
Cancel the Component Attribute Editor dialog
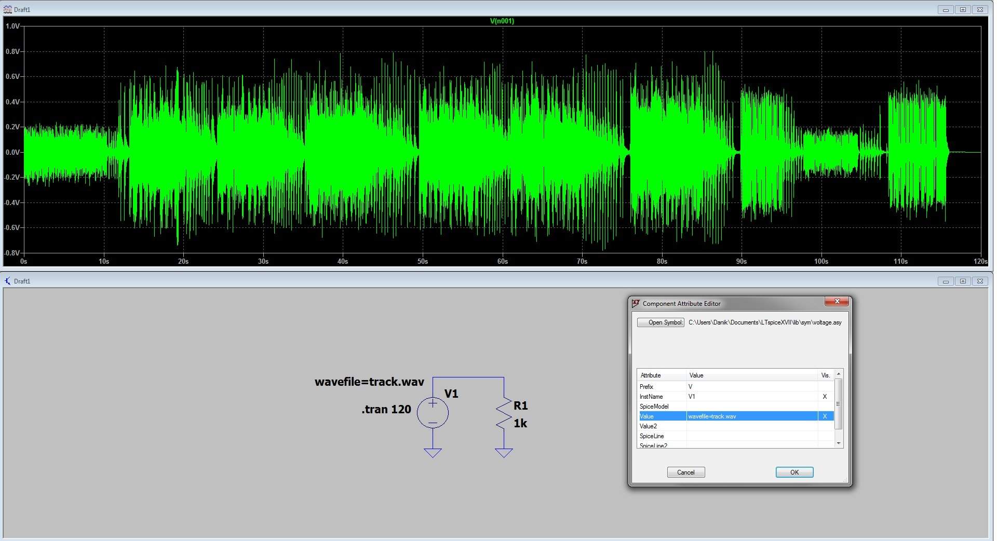[685, 472]
